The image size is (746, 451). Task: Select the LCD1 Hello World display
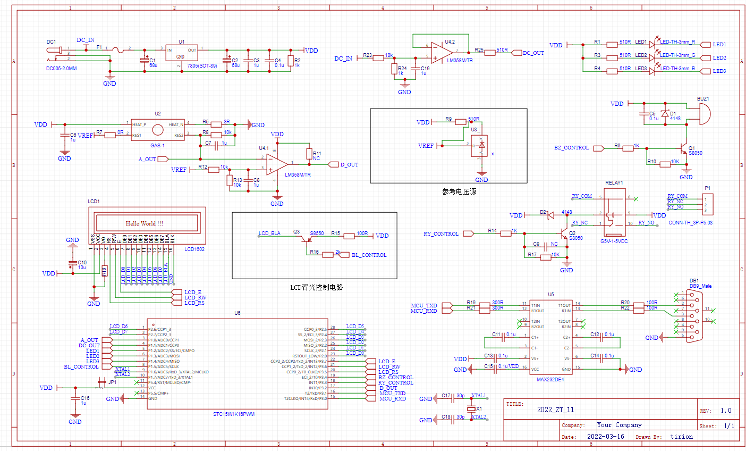point(147,225)
